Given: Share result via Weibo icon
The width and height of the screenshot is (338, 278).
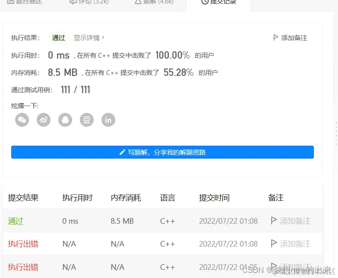Looking at the screenshot, I should pyautogui.click(x=44, y=120).
